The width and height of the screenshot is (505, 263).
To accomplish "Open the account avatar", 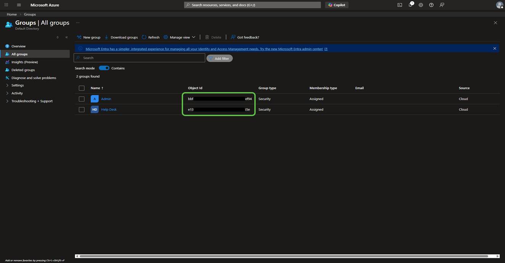I will click(x=499, y=5).
